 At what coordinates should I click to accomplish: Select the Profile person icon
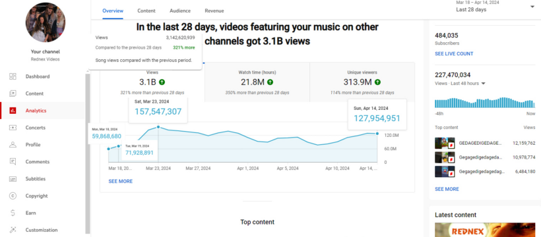13,145
